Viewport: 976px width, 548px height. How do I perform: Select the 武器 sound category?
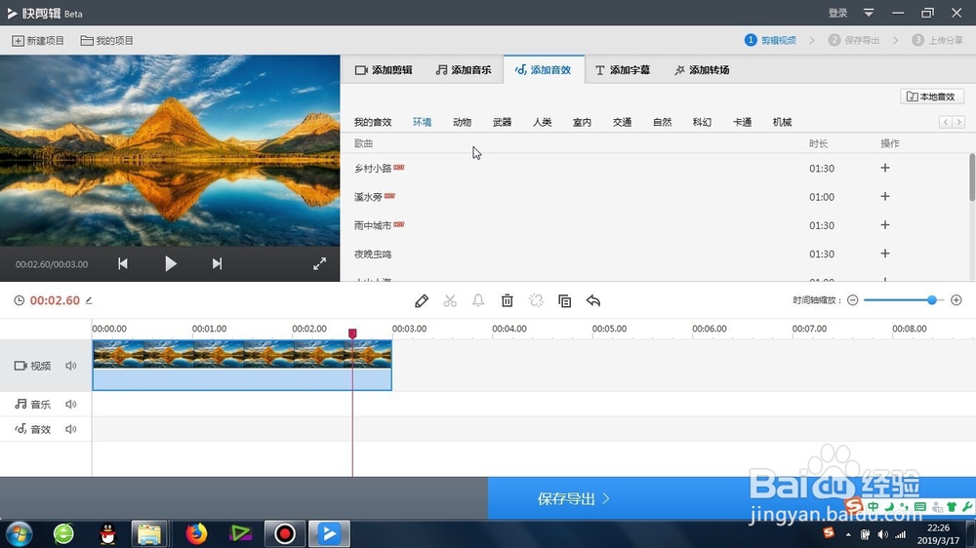point(503,122)
